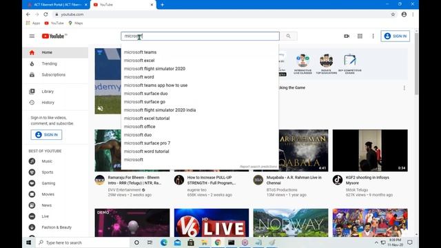Click the Fashion & Beauty icon
Screen dimensions: 441x248
tap(32, 227)
